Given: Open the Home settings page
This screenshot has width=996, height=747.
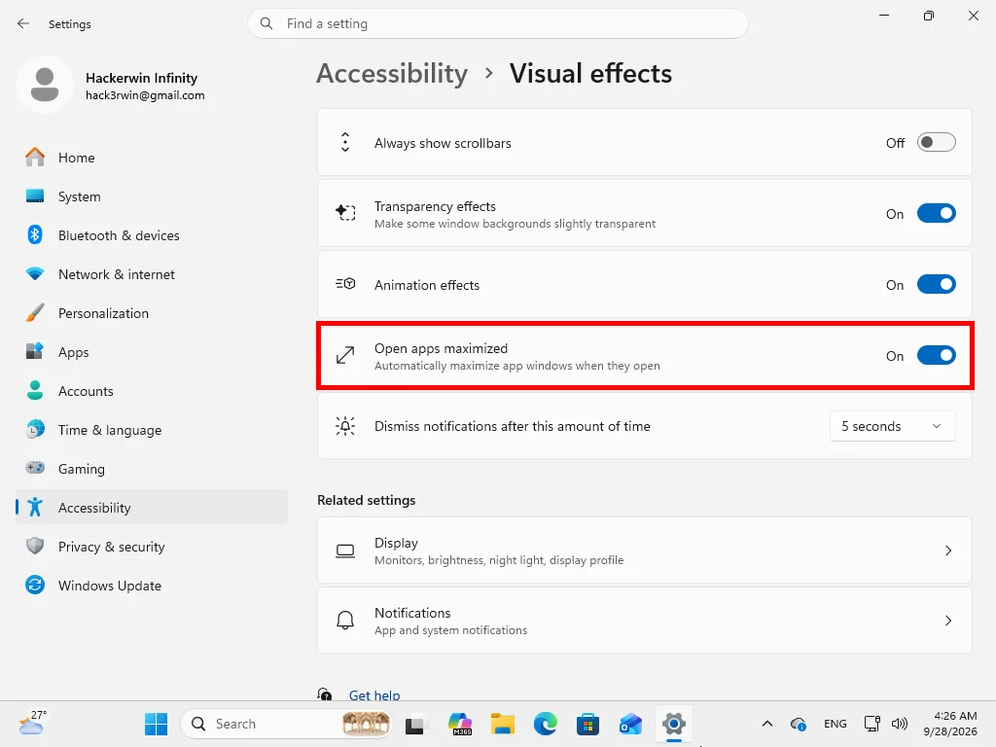Looking at the screenshot, I should [x=151, y=157].
